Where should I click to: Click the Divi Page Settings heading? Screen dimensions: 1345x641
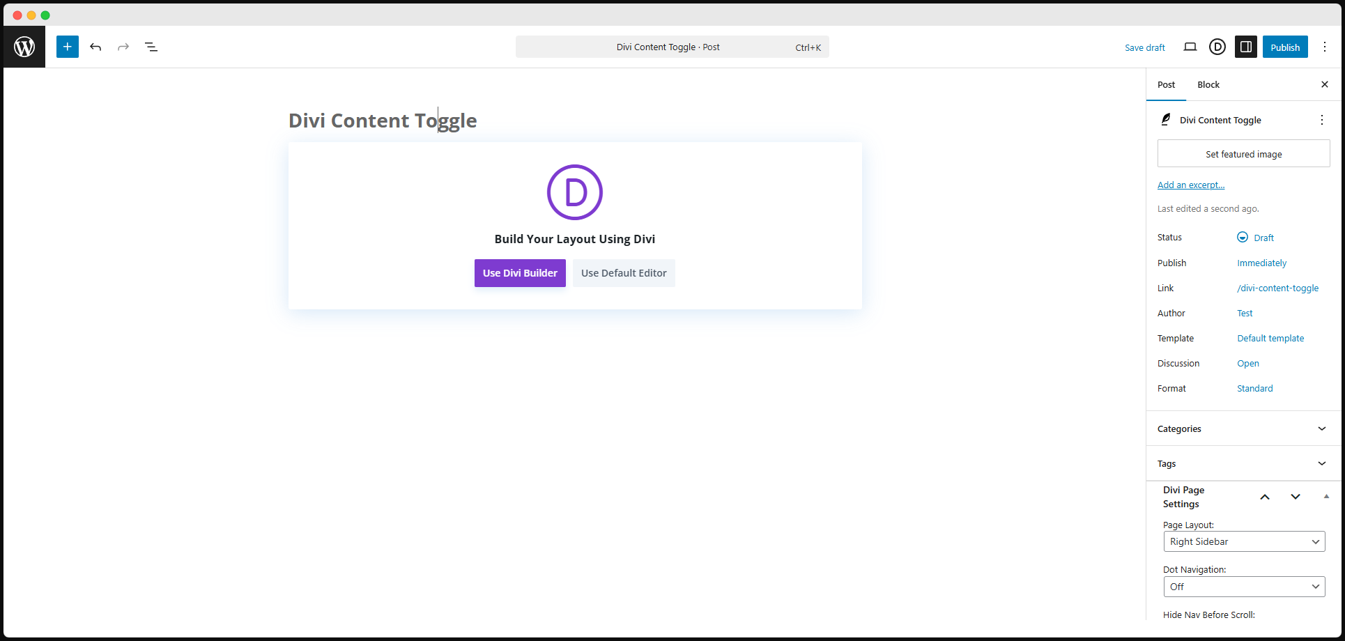[x=1183, y=497]
